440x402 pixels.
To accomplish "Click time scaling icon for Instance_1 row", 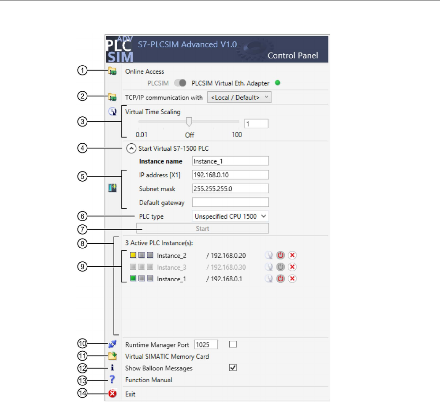I will tap(269, 279).
